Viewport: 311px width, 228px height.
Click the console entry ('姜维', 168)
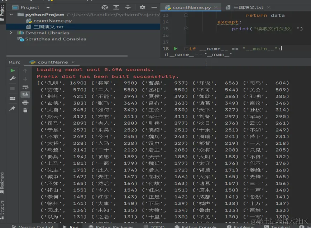266,170
